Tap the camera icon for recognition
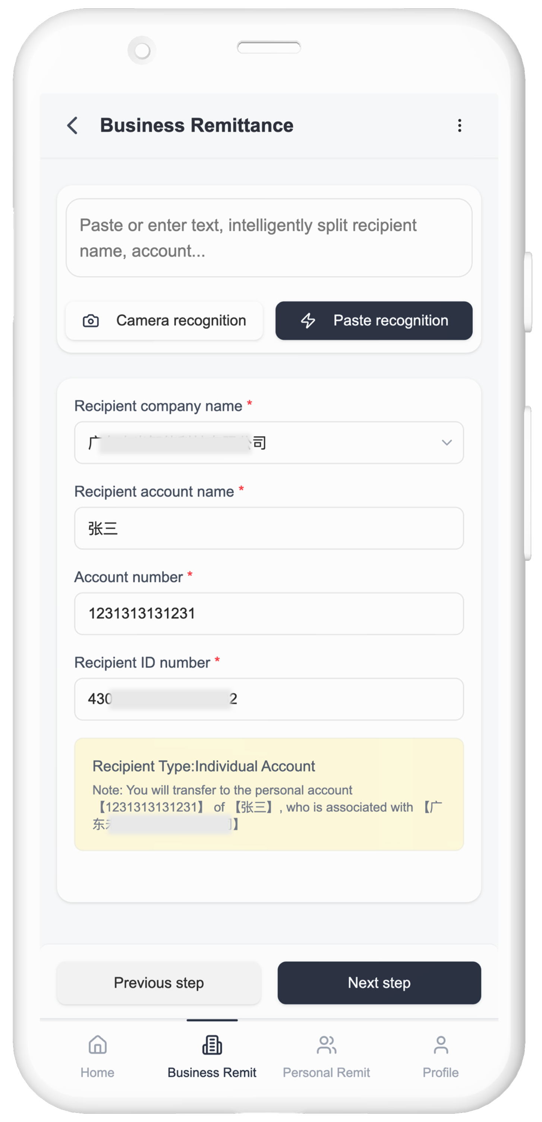 [91, 320]
